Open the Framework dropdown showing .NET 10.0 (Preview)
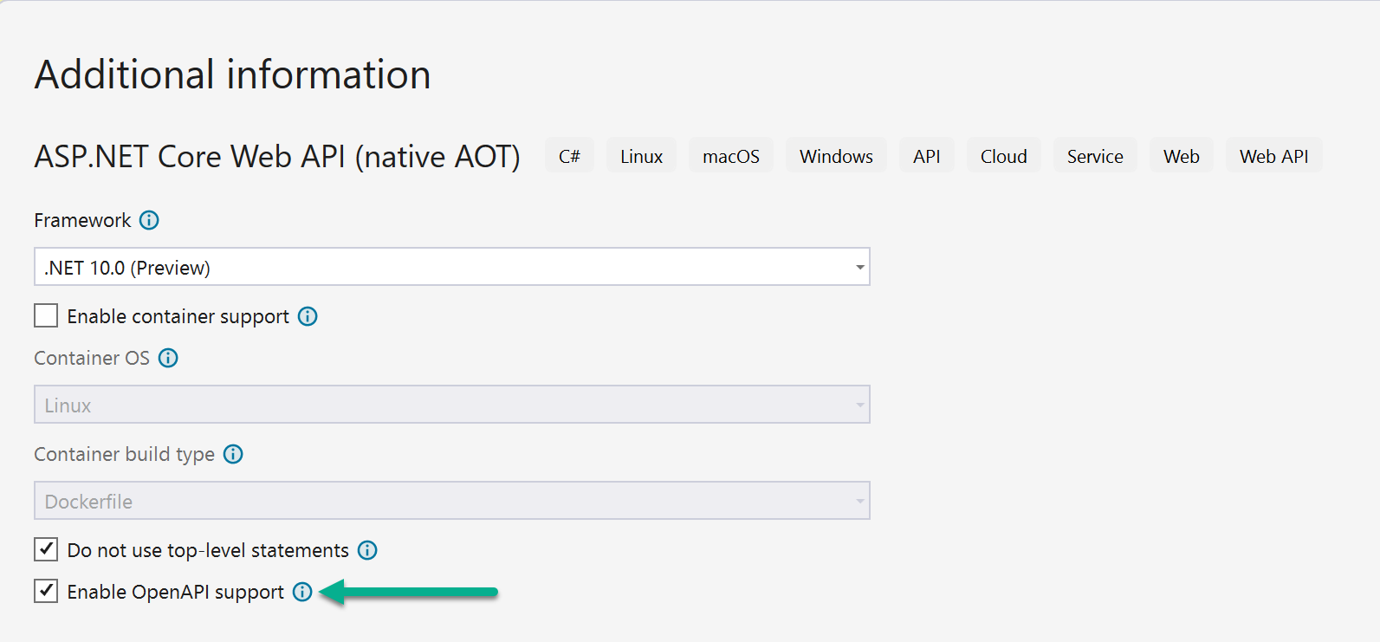The height and width of the screenshot is (642, 1380). point(452,267)
